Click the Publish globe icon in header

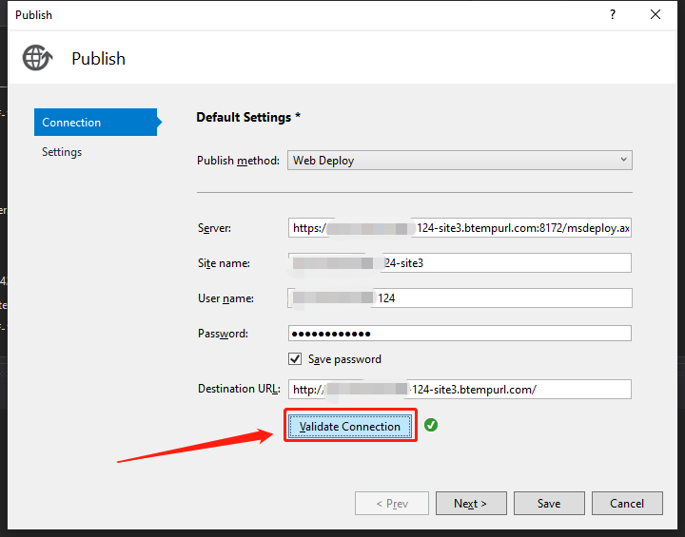click(38, 58)
